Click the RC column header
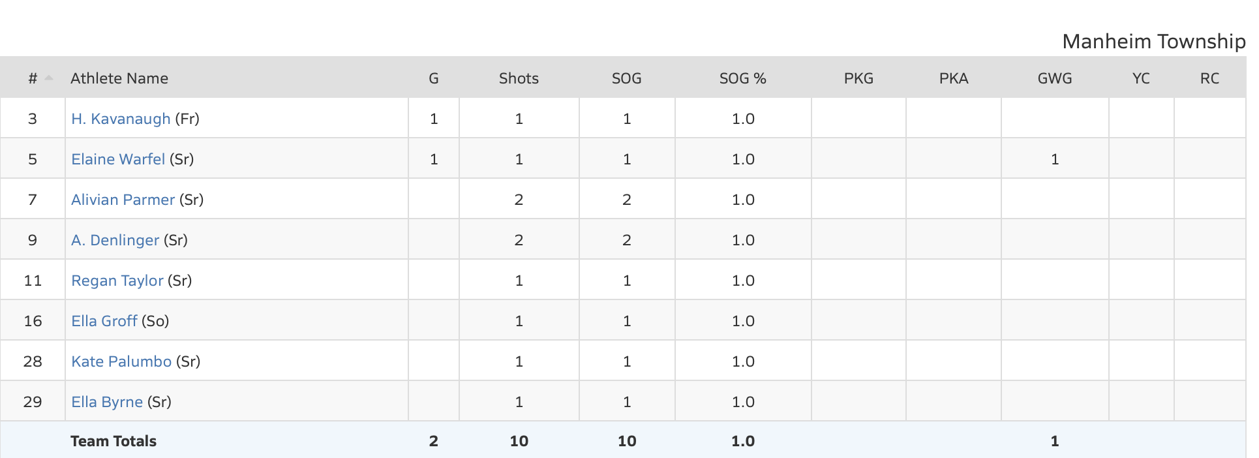This screenshot has height=458, width=1259. coord(1209,78)
